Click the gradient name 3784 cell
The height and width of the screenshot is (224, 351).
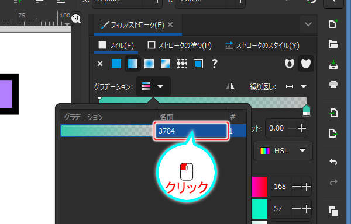pos(191,131)
